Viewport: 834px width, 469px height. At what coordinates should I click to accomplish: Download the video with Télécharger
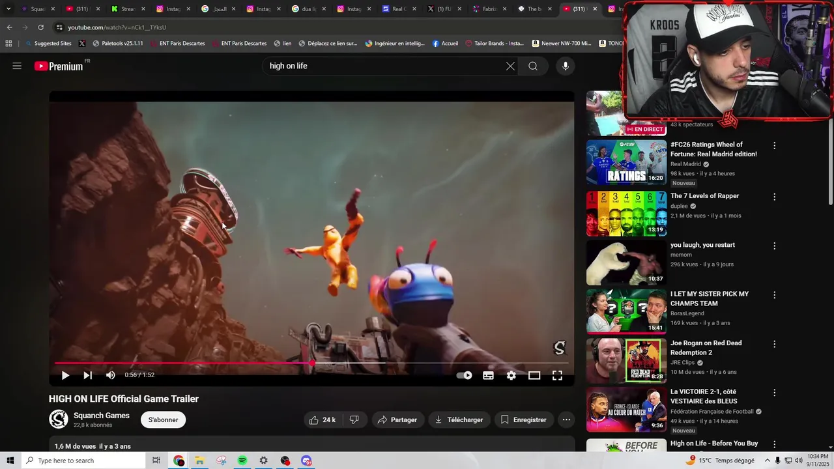pos(459,420)
